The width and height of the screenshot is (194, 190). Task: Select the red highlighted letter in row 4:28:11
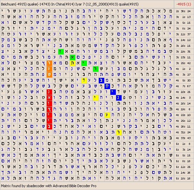tap(49, 127)
